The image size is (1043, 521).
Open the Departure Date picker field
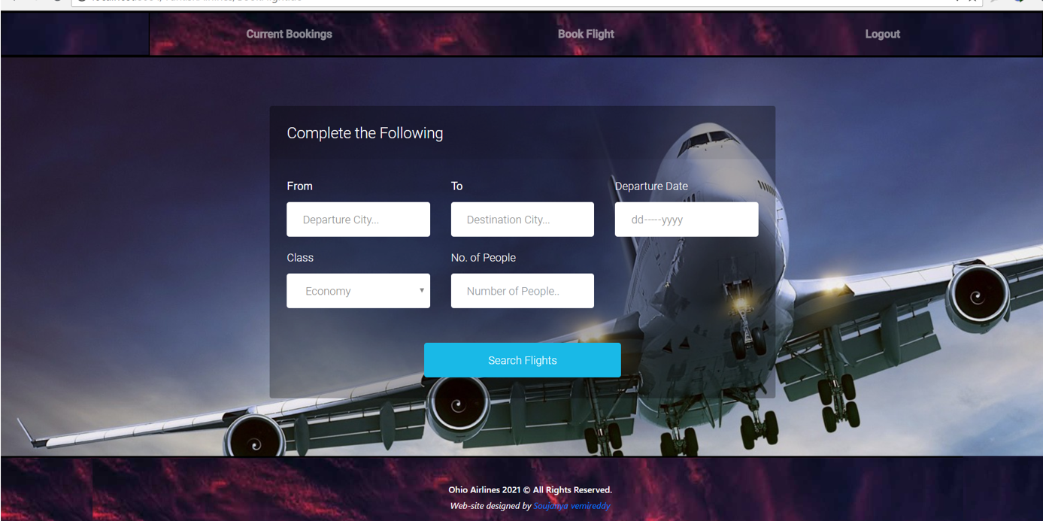pyautogui.click(x=687, y=220)
